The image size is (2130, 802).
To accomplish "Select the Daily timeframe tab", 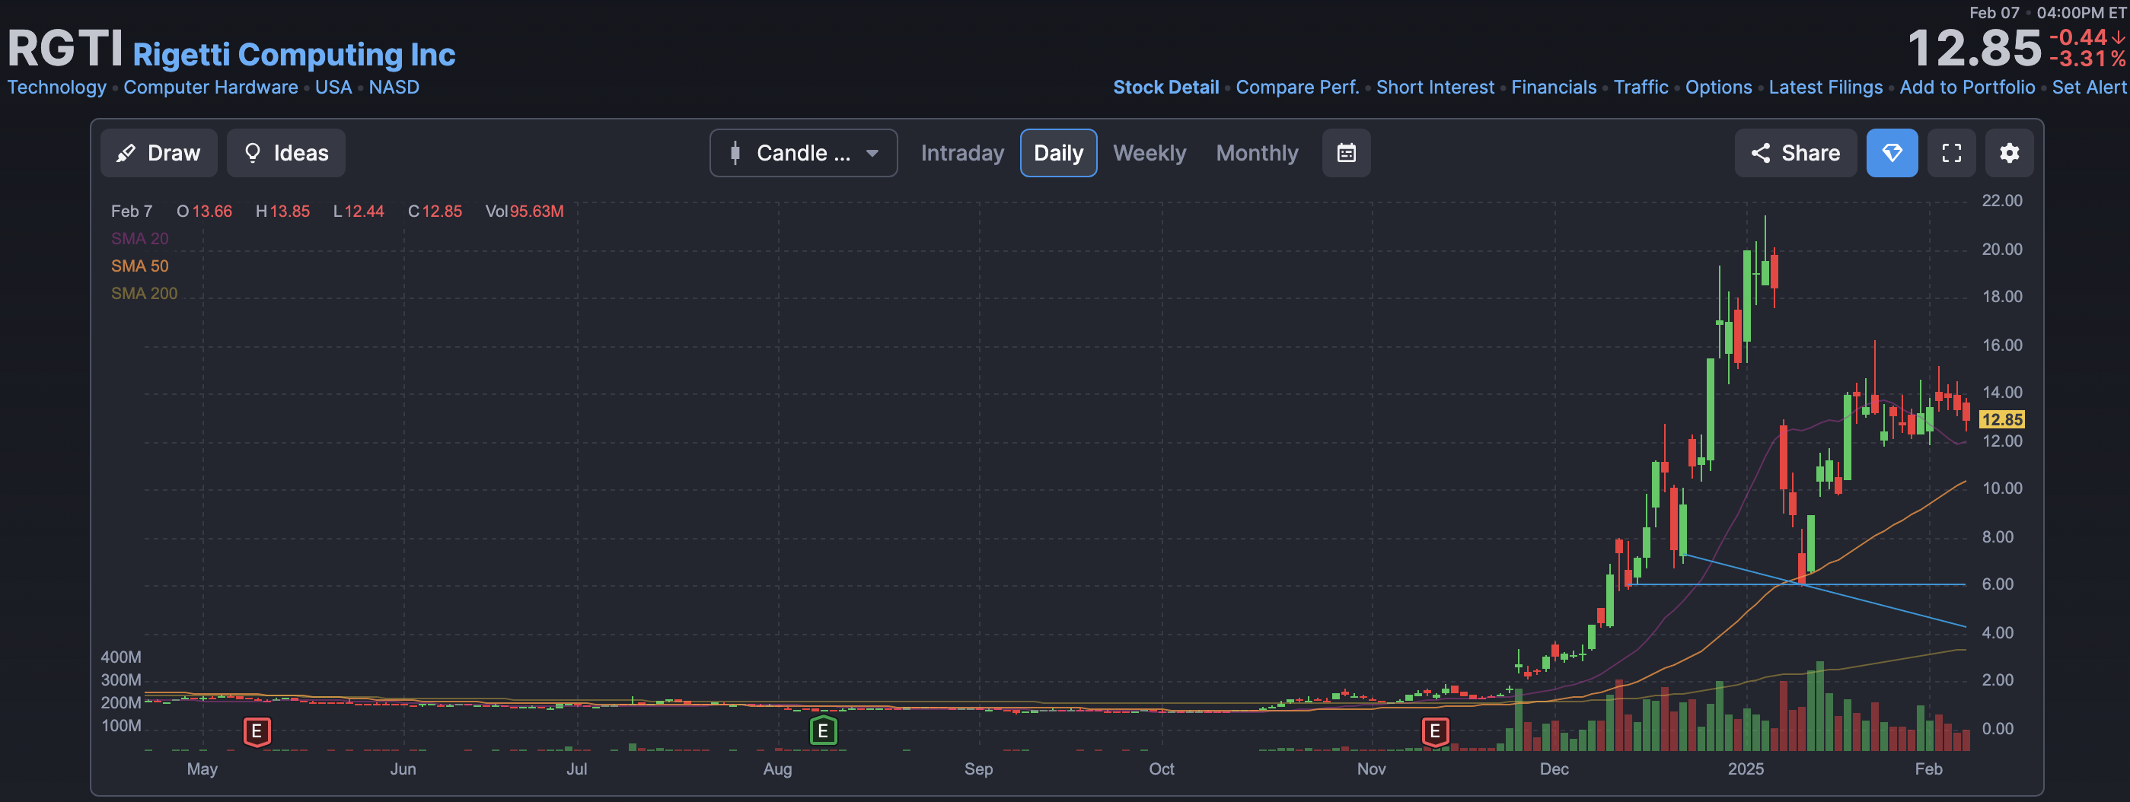I will click(x=1058, y=153).
